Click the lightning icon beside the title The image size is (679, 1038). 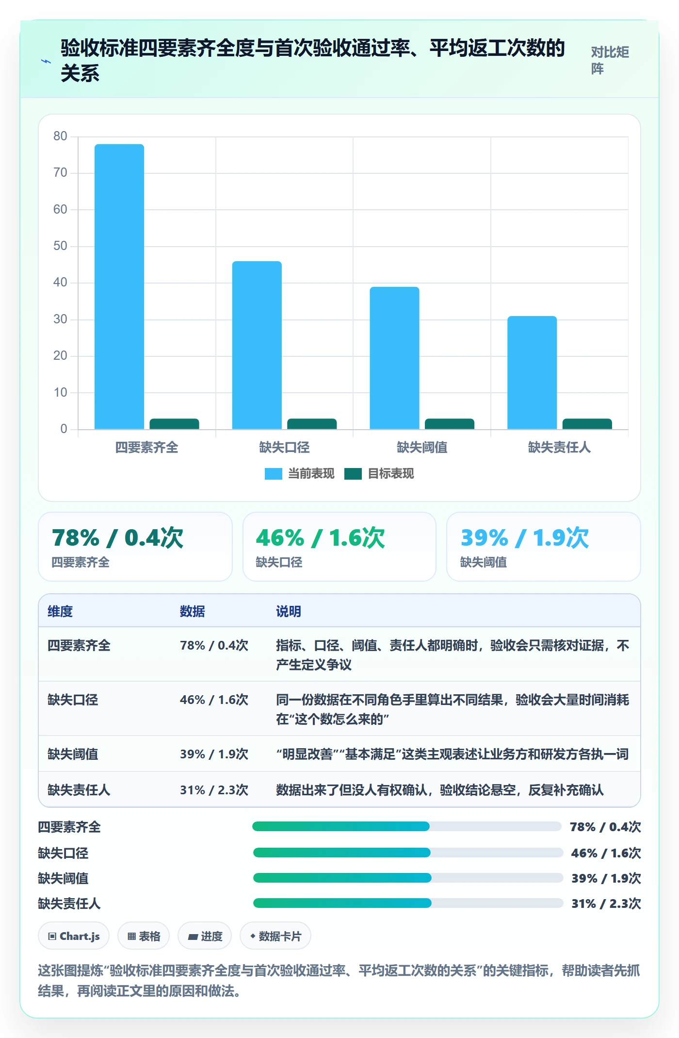pos(46,62)
